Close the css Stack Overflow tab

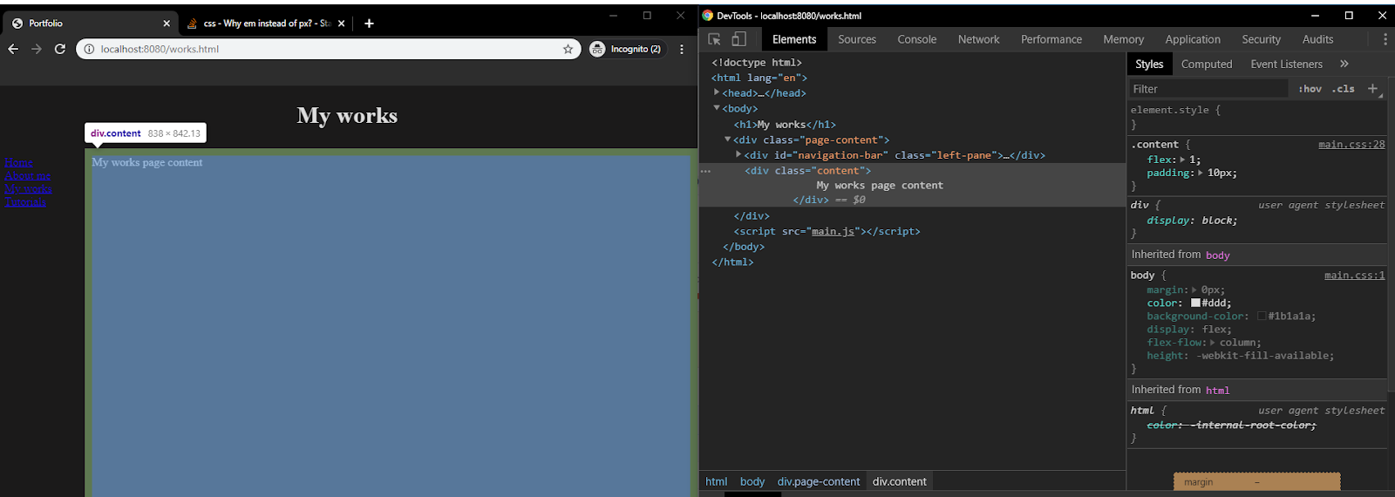coord(341,24)
